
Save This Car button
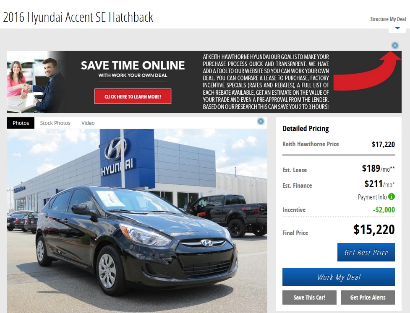coord(309,297)
